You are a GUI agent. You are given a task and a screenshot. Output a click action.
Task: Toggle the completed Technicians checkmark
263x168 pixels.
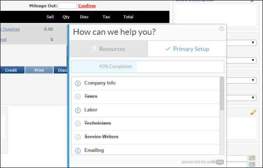(x=78, y=124)
